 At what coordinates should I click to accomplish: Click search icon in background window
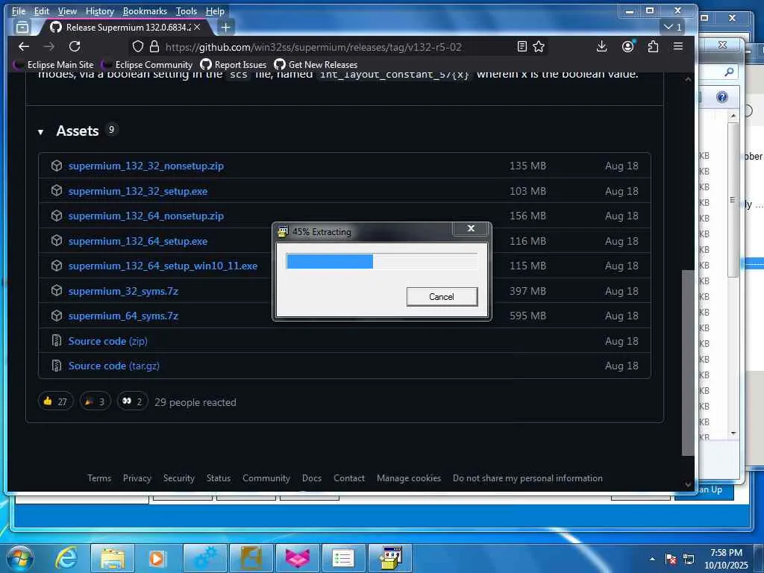pyautogui.click(x=729, y=72)
